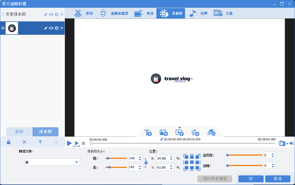Select the 文字浮水印 row in the list
The width and height of the screenshot is (295, 185).
point(32,14)
